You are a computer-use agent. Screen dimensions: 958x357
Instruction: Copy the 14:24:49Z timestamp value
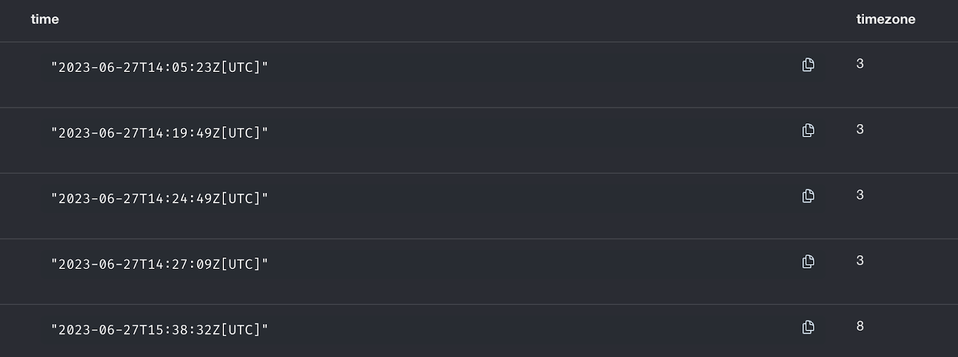808,196
